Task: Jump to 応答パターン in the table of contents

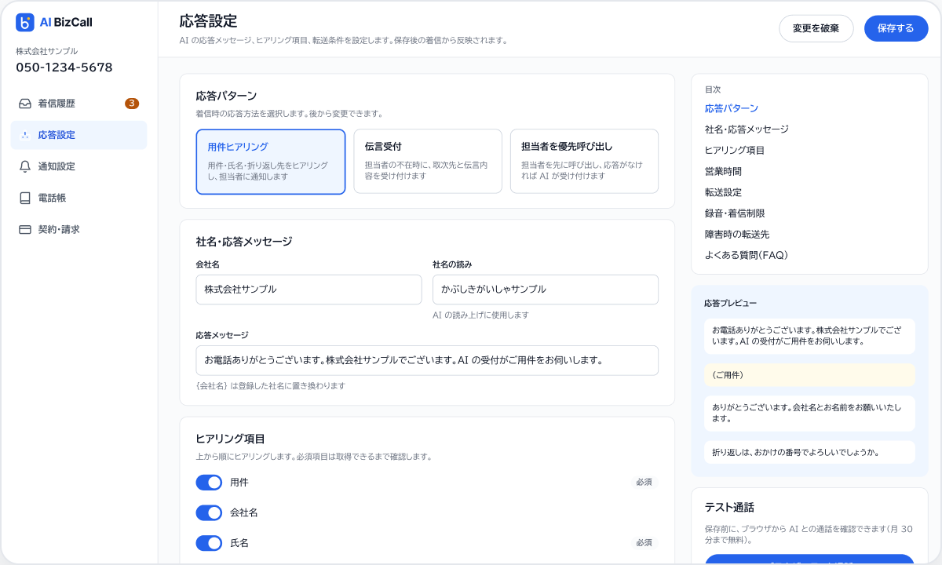Action: pyautogui.click(x=732, y=108)
